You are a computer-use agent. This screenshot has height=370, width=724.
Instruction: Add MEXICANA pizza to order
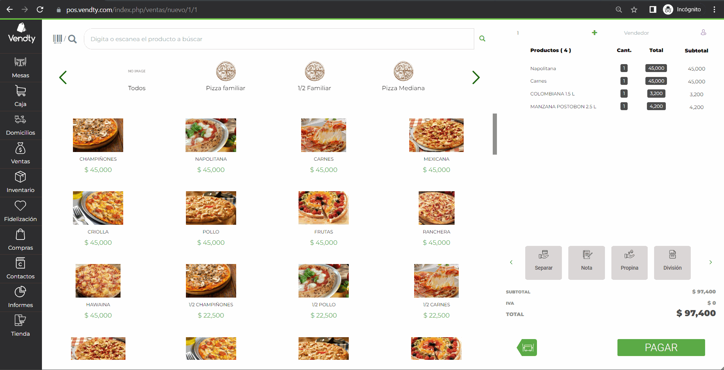[x=436, y=146]
